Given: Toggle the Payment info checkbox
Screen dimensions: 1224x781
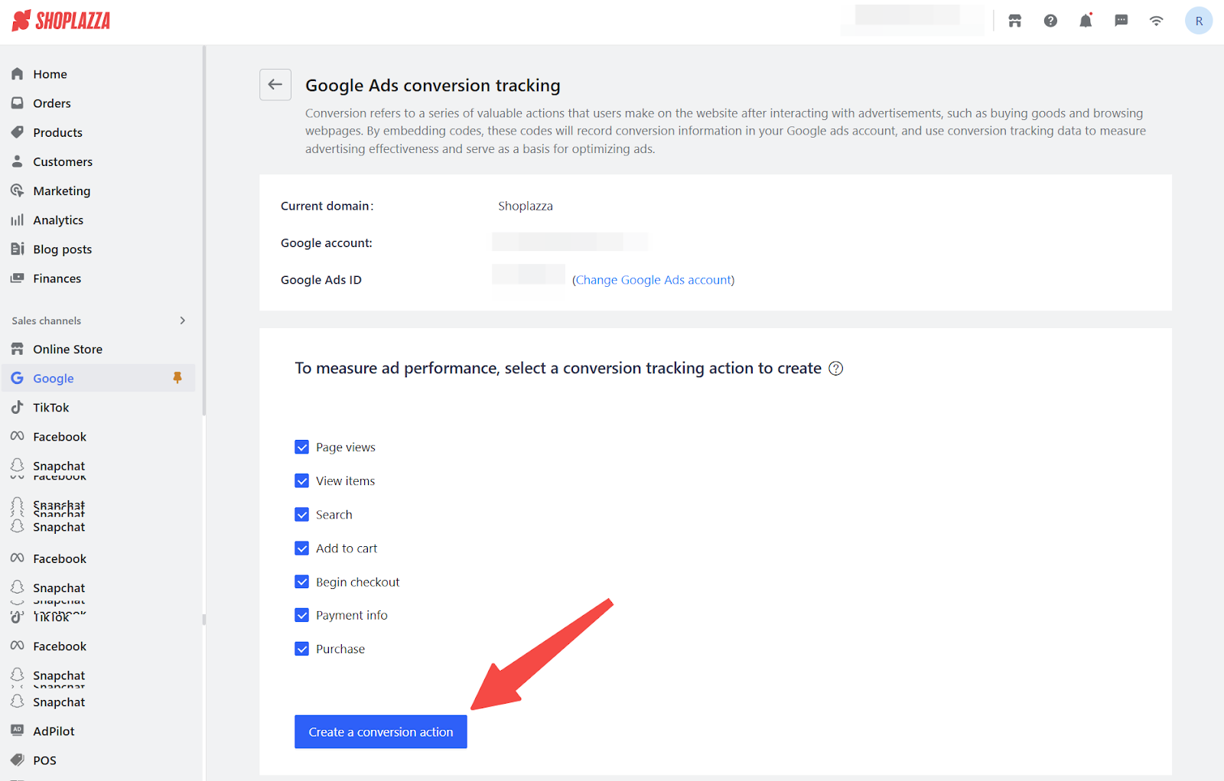Looking at the screenshot, I should [302, 615].
